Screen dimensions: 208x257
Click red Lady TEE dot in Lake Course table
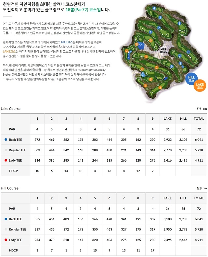click(x=6, y=160)
